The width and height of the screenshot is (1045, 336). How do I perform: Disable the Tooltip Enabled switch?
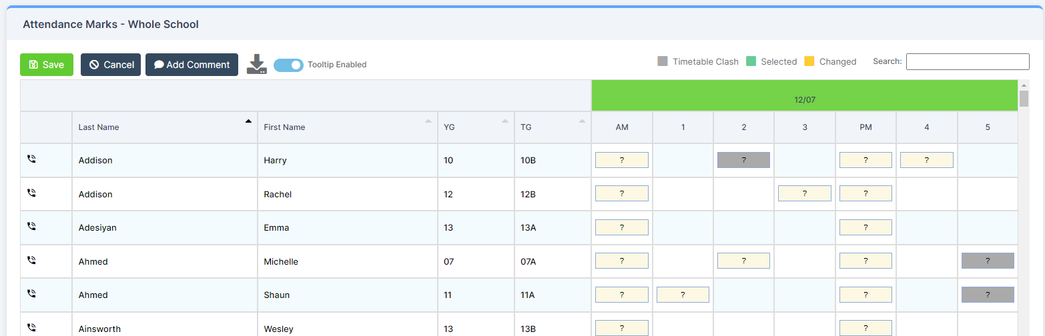coord(288,65)
